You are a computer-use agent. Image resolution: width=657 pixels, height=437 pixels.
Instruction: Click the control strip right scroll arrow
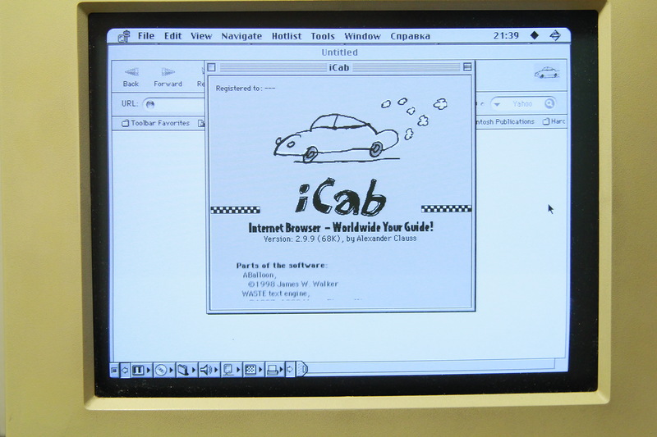click(x=291, y=370)
